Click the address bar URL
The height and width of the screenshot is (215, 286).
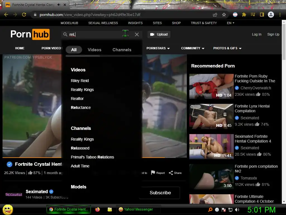90,15
